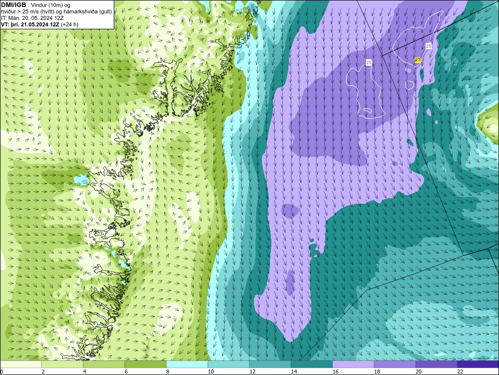Click the pale cream 0–2 legend swatch

point(21,364)
